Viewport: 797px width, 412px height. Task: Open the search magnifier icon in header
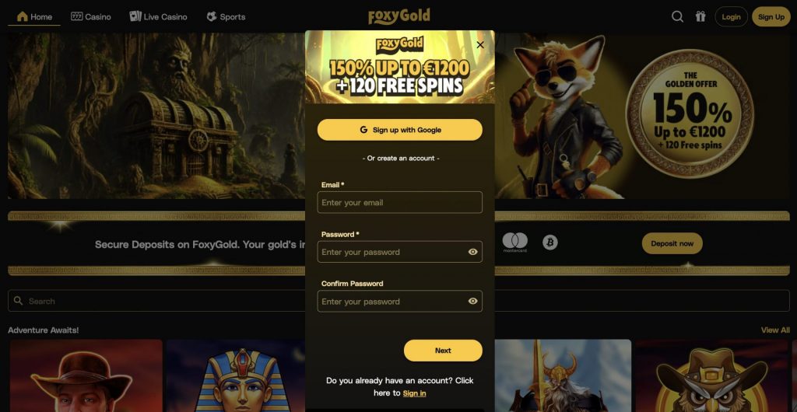(x=677, y=17)
